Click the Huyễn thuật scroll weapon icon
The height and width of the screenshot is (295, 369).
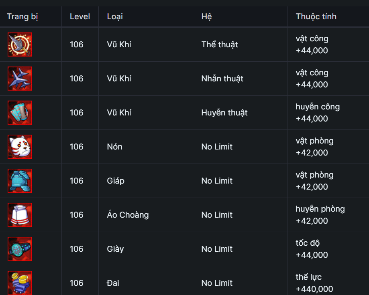point(20,113)
